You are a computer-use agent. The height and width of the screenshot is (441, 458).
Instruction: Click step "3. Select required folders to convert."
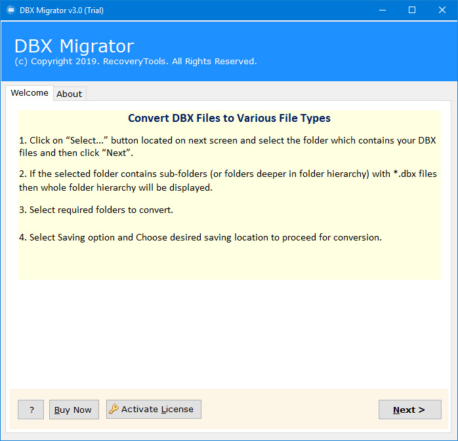click(x=96, y=210)
